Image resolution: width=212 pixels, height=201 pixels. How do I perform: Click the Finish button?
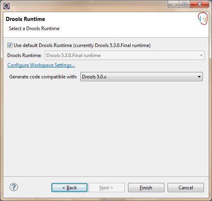[146, 188]
